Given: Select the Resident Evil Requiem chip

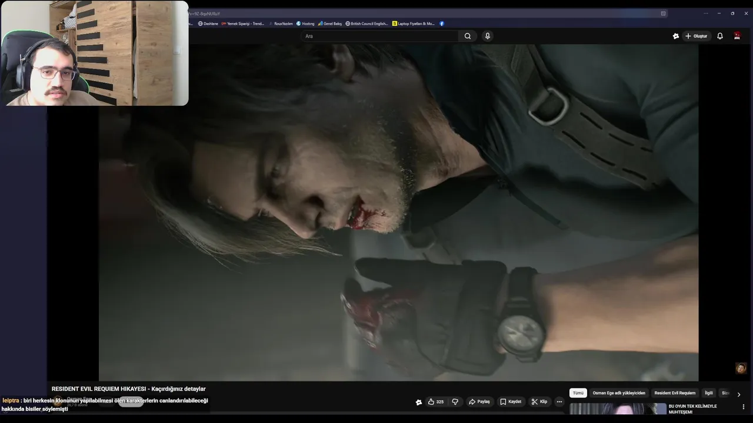Looking at the screenshot, I should tap(675, 393).
